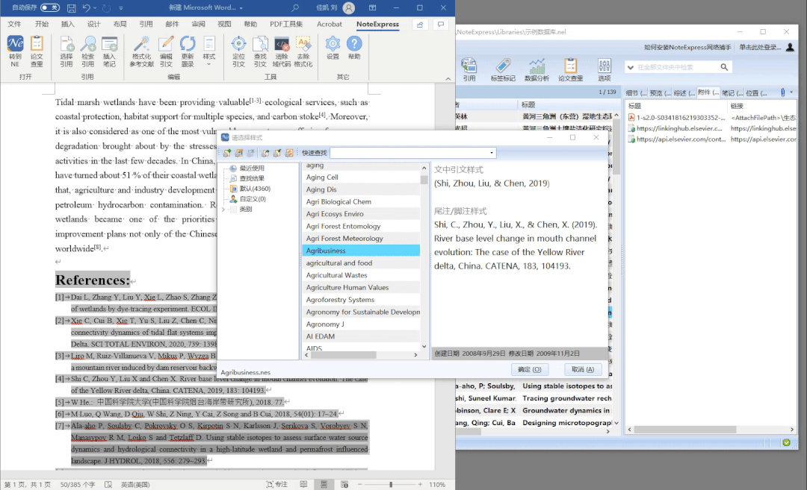Select 默认(4360) tree item
The height and width of the screenshot is (490, 807).
pyautogui.click(x=255, y=189)
